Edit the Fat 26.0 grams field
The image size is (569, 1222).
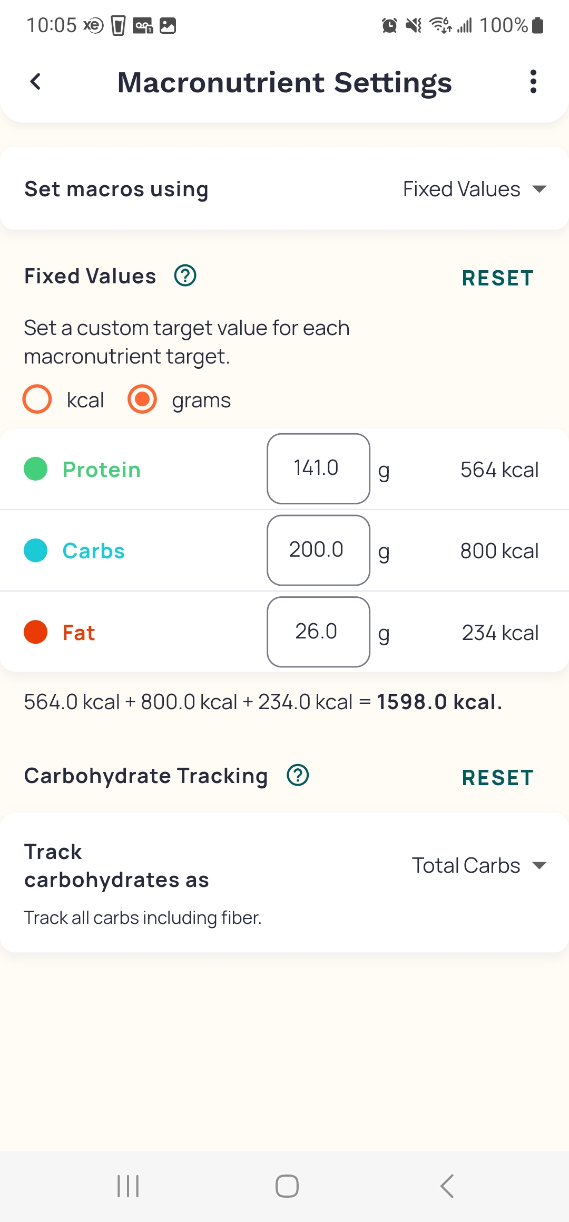318,632
